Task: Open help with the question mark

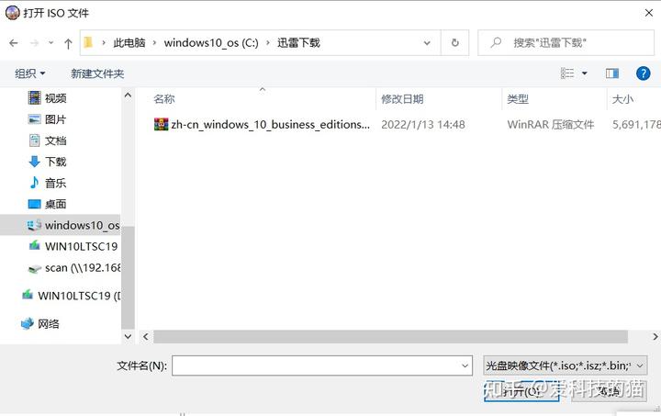Action: click(x=643, y=73)
